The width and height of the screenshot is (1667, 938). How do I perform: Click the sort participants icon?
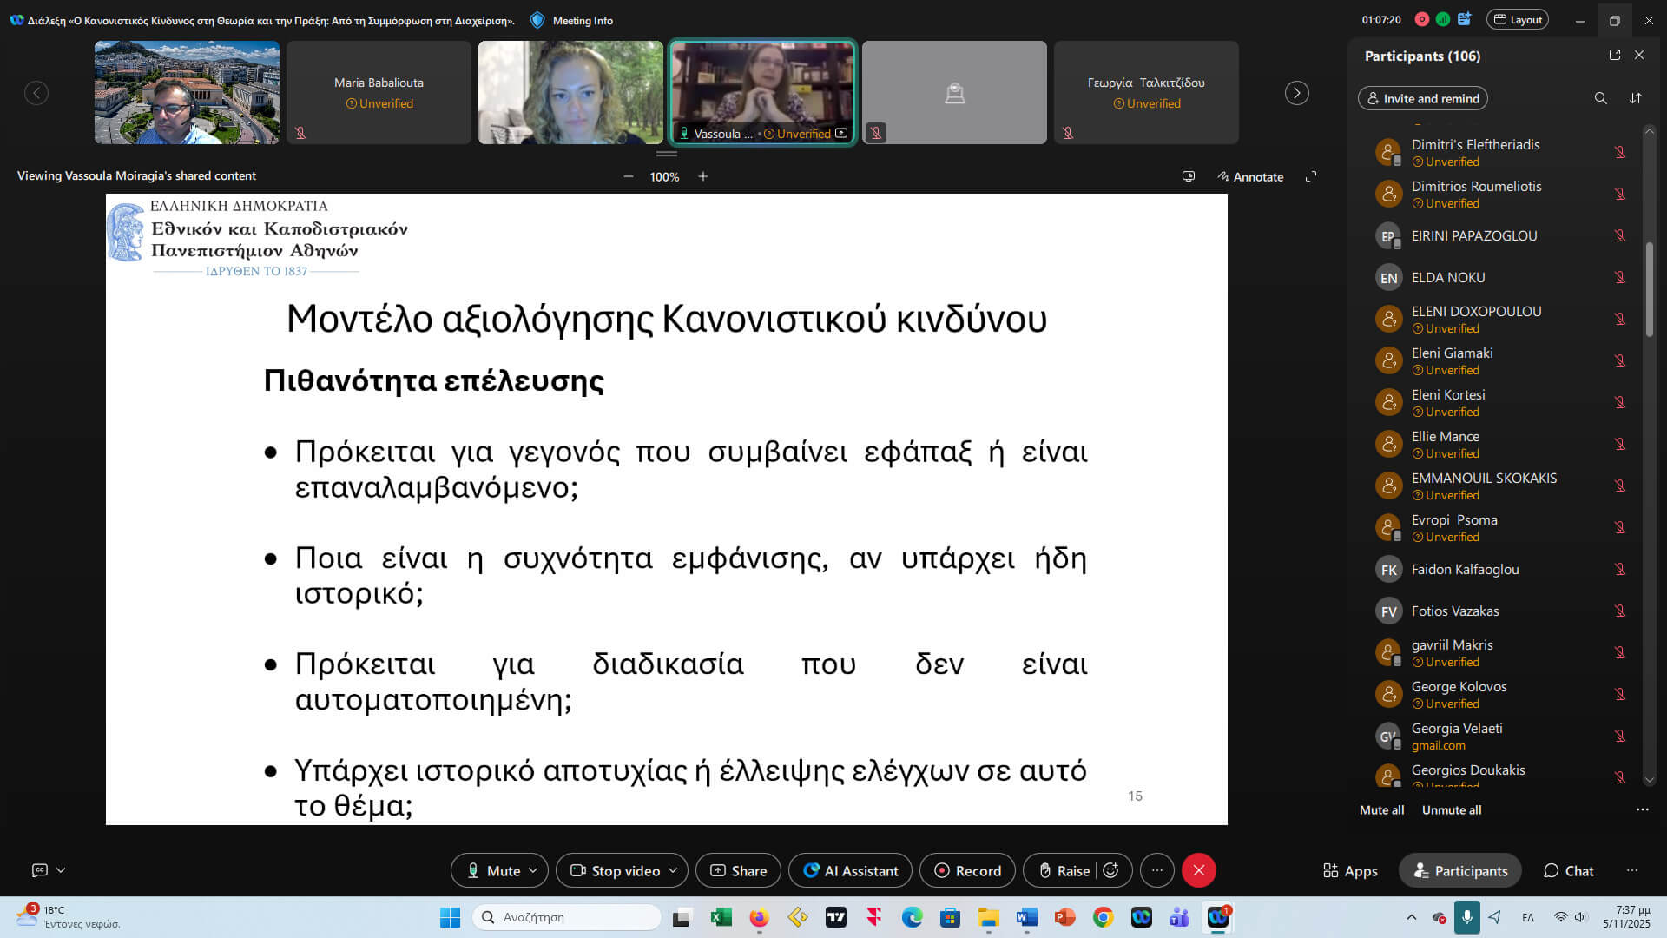[1636, 98]
